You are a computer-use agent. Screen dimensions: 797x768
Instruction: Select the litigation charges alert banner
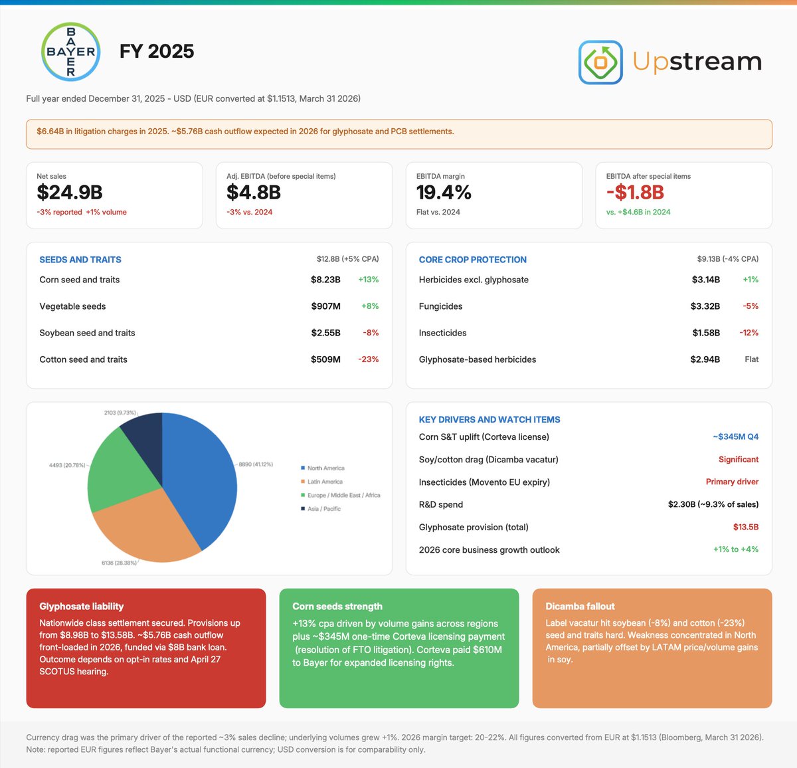[399, 134]
